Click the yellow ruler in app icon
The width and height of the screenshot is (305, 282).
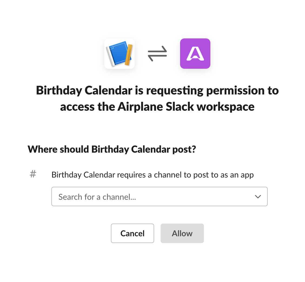[x=129, y=55]
